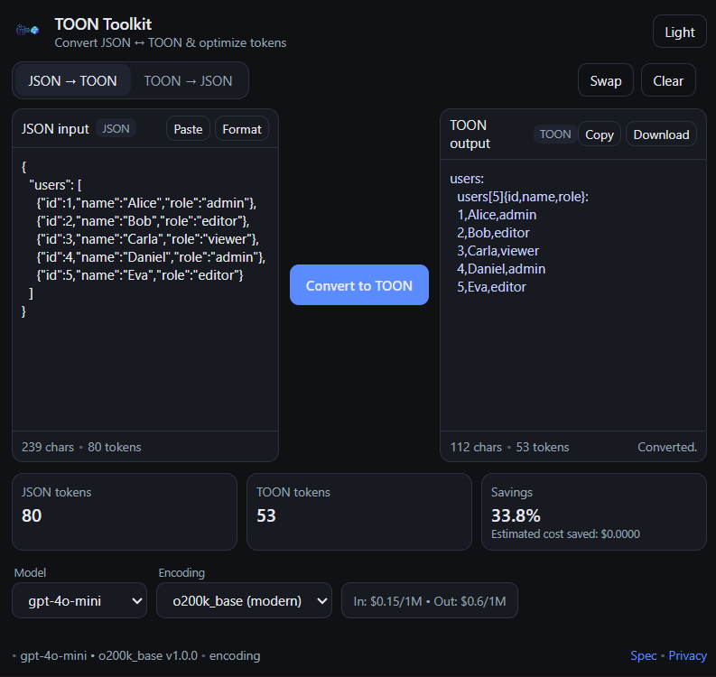Click the TOON badge beside TOON output
The width and height of the screenshot is (716, 677).
click(x=555, y=134)
